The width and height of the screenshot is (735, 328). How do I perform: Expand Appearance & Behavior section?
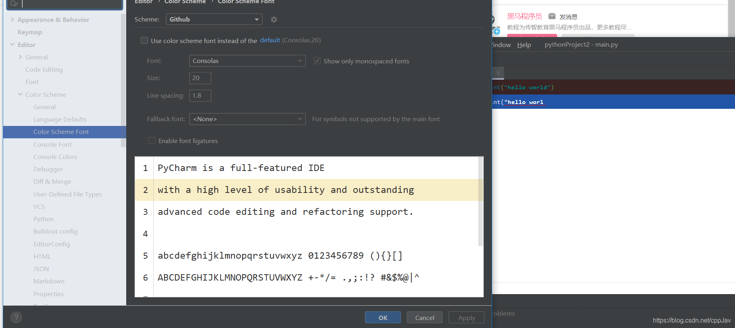coord(12,20)
